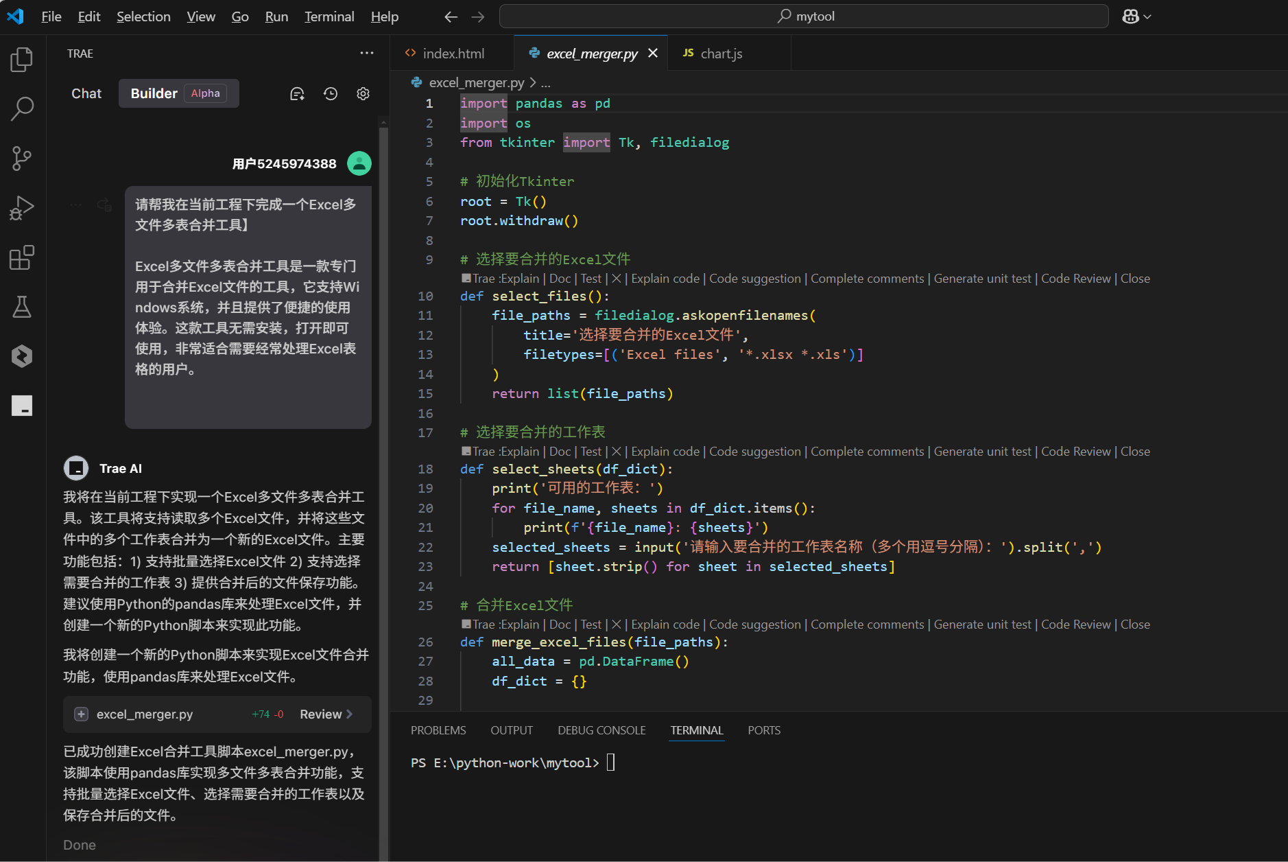
Task: Click Generate unit test above select_files
Action: pyautogui.click(x=982, y=279)
